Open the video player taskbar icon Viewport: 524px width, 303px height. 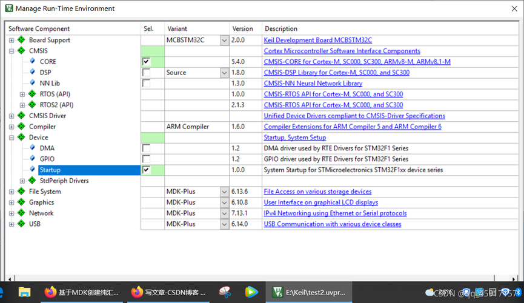point(251,292)
